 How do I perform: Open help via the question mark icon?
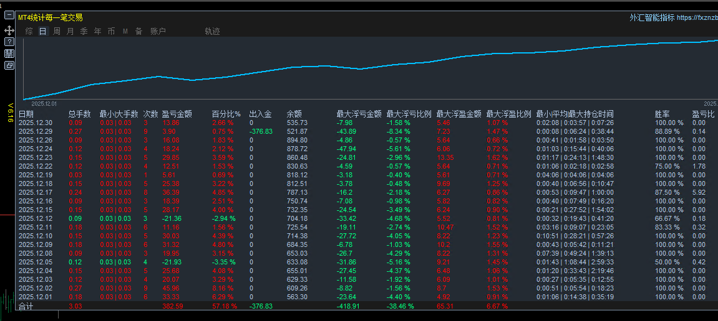click(x=9, y=42)
